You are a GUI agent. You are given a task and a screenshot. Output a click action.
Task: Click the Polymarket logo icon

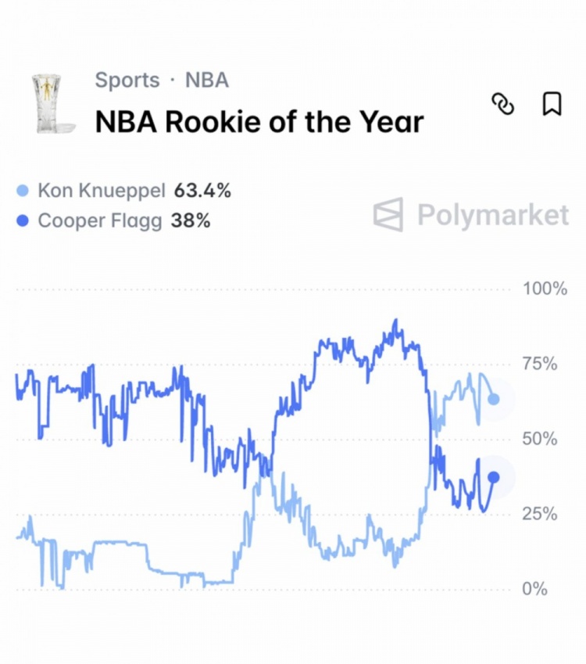pos(388,214)
